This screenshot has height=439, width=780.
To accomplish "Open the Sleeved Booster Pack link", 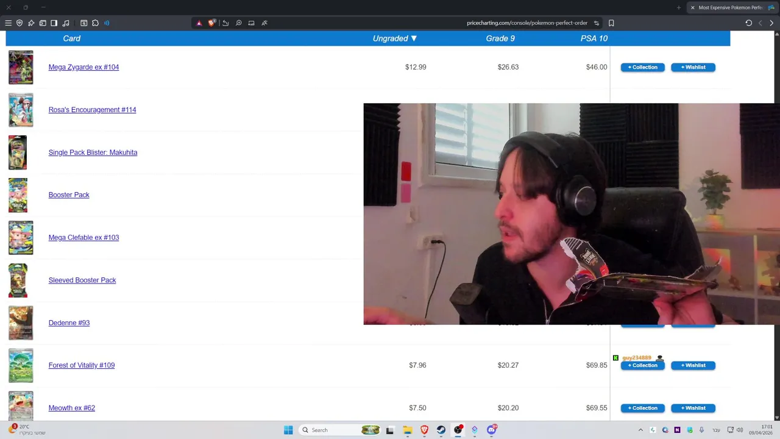I will pos(82,280).
